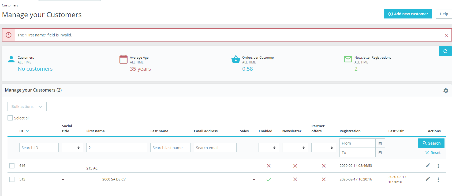Click the Customers breadcrumb link
Screen dimensions: 452x196
click(10, 5)
